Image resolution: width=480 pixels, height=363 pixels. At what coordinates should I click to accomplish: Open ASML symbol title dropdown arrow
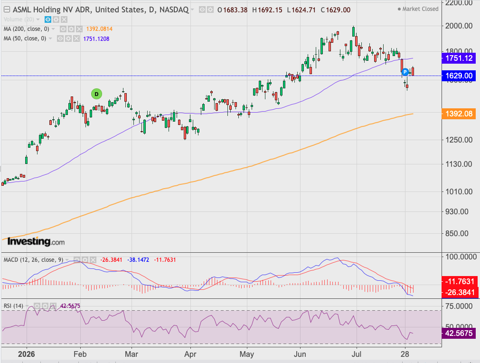coord(192,10)
